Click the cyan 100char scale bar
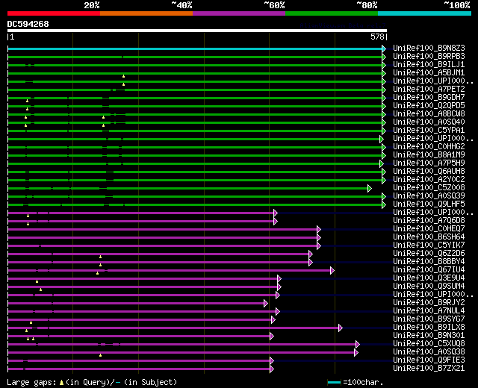 click(x=334, y=382)
